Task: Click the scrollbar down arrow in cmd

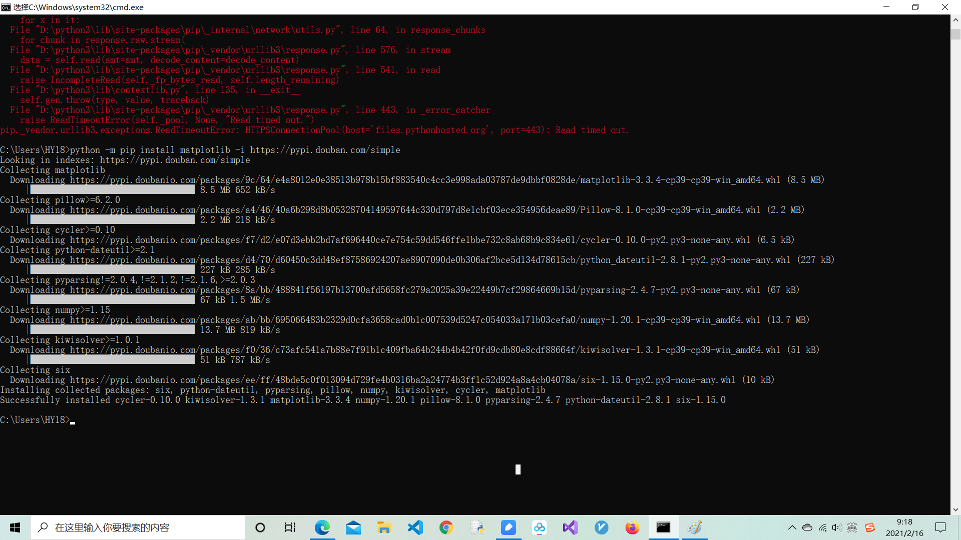Action: click(955, 509)
